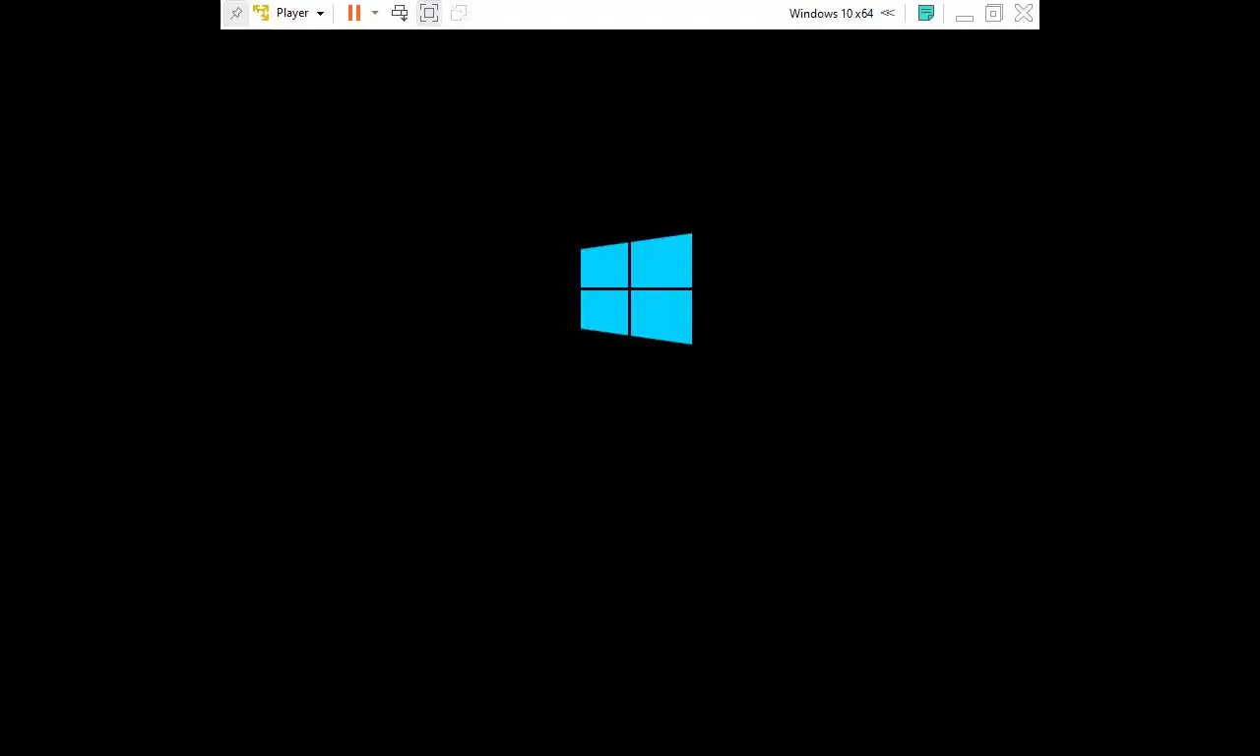Close the VMware Player window
The image size is (1260, 756).
click(x=1024, y=14)
